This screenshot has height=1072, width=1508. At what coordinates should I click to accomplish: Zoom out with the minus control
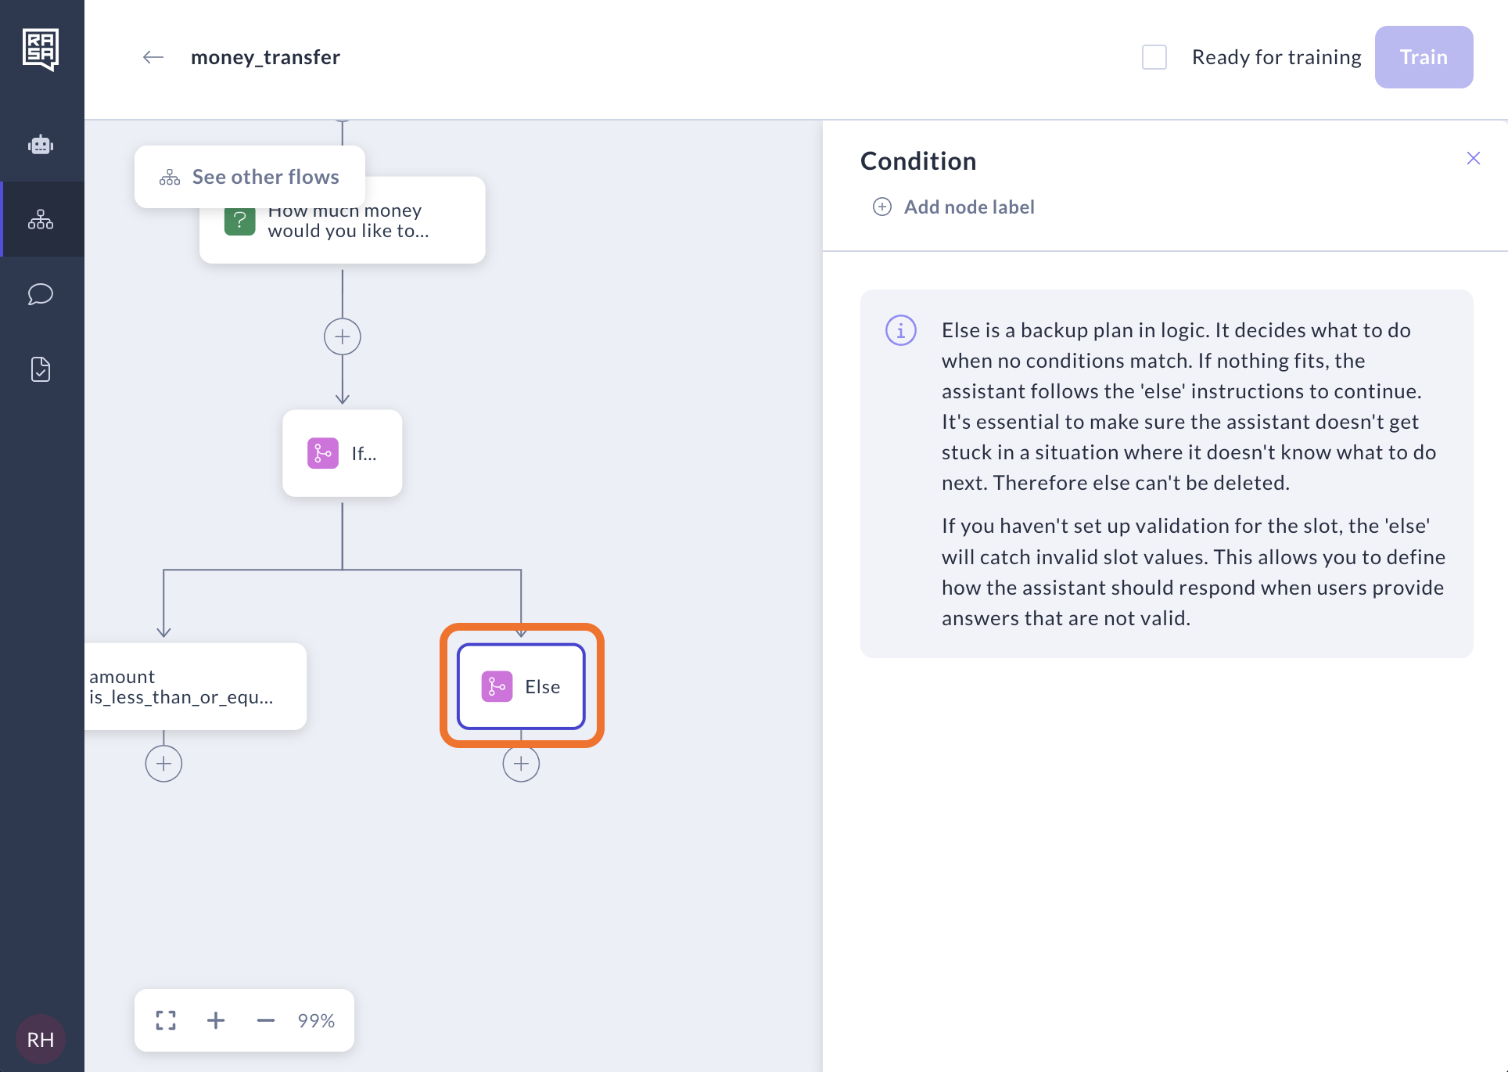point(266,1020)
